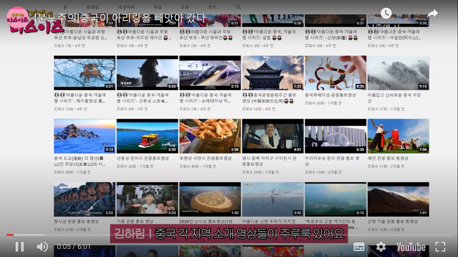
Task: Click '산둥성 린이시 관광홍보영상' title
Action: coord(143,158)
